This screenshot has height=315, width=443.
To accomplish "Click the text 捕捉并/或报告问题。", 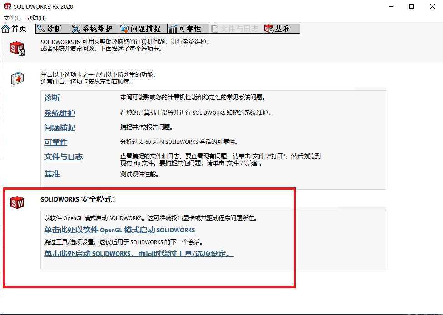I will coord(147,127).
